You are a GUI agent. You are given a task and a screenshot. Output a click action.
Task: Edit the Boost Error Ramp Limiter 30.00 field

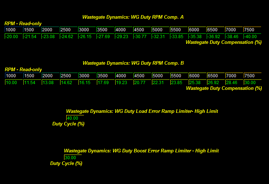pos(73,158)
